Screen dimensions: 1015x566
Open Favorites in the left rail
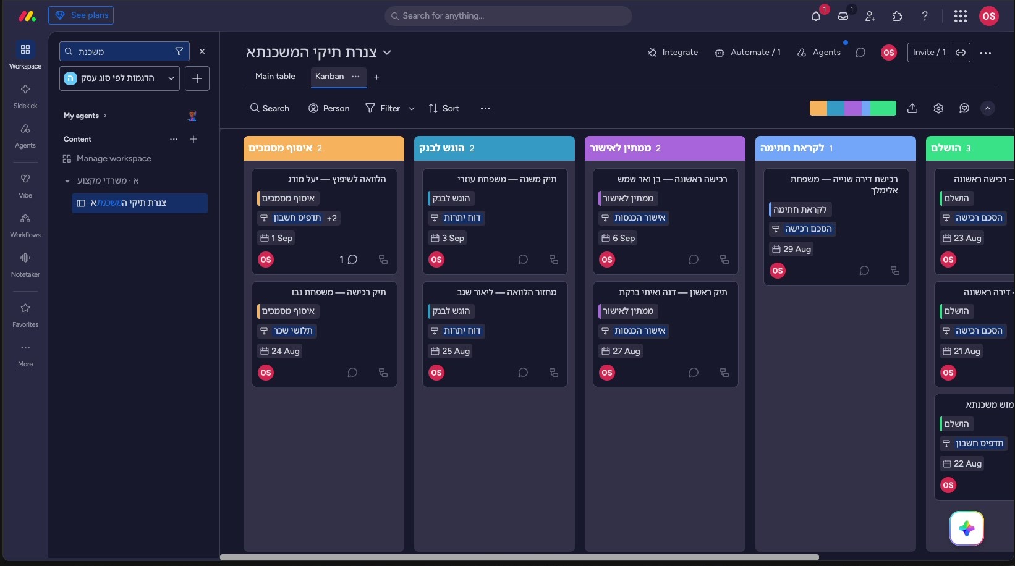click(x=25, y=315)
